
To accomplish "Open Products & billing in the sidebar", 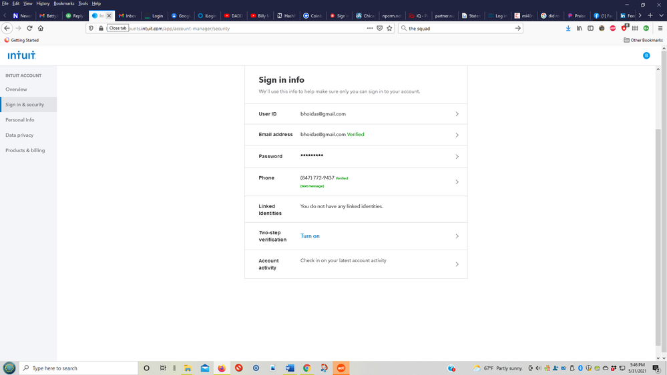I will coord(25,151).
